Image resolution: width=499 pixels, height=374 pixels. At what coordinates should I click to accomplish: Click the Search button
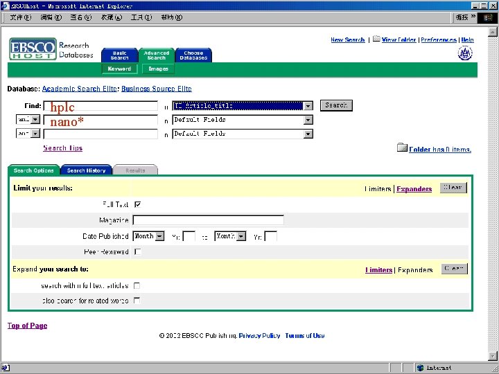[336, 105]
